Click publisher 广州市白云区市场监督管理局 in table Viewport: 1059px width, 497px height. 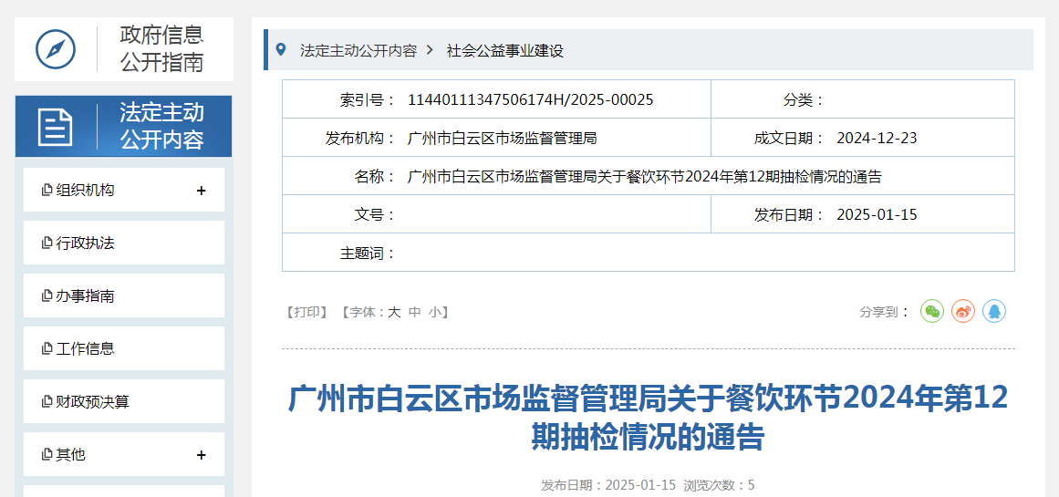click(x=503, y=139)
